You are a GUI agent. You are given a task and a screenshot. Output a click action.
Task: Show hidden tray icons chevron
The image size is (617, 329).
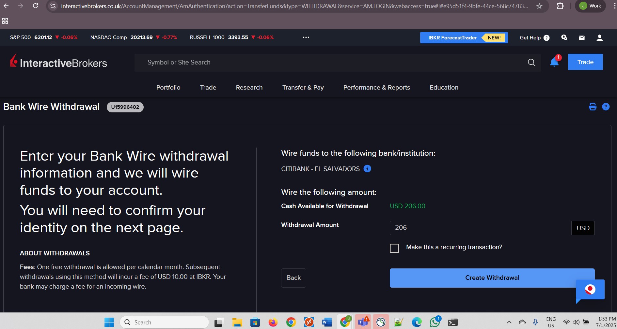[x=509, y=322]
